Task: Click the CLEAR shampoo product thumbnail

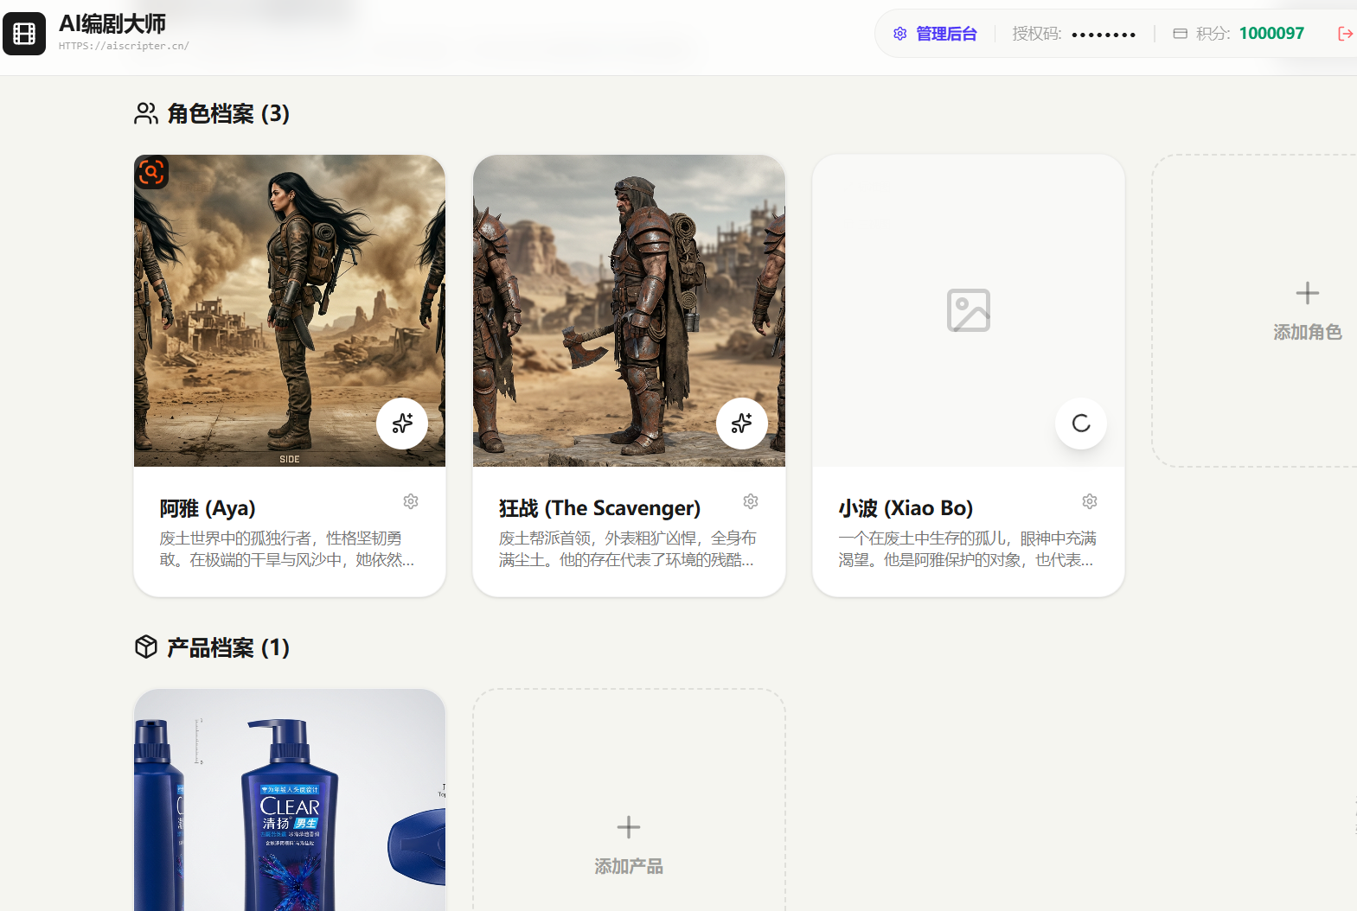Action: (x=289, y=804)
